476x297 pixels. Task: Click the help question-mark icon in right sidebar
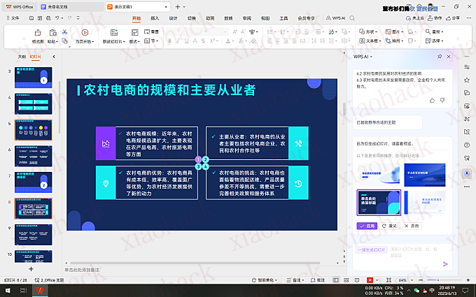click(x=467, y=145)
